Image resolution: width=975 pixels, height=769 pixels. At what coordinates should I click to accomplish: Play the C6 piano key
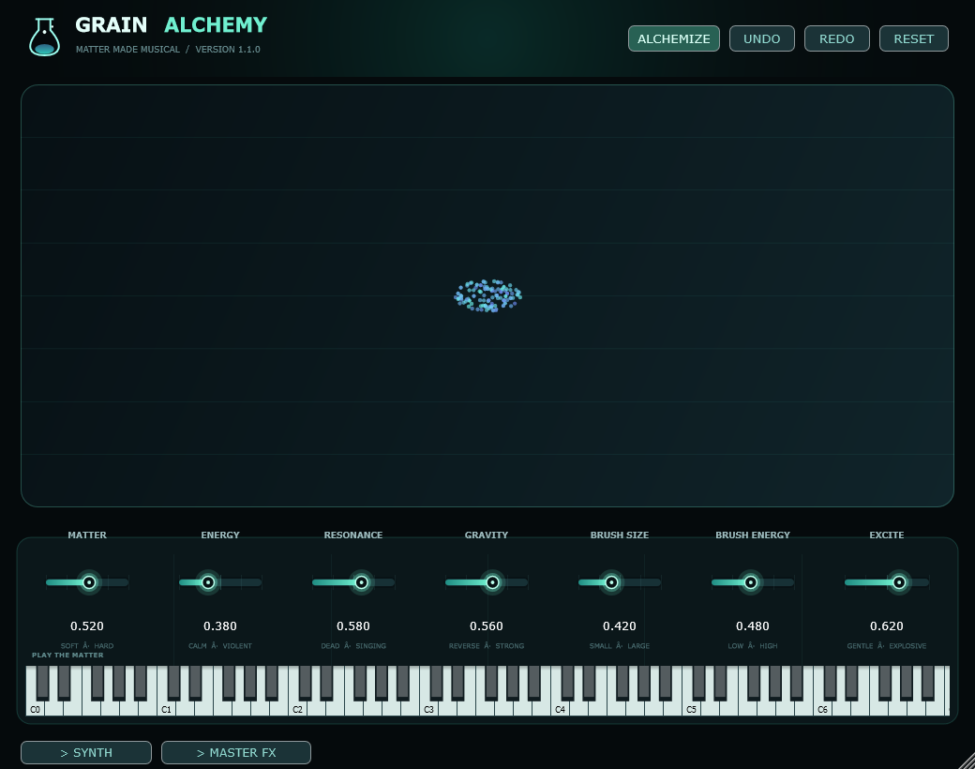(x=822, y=708)
